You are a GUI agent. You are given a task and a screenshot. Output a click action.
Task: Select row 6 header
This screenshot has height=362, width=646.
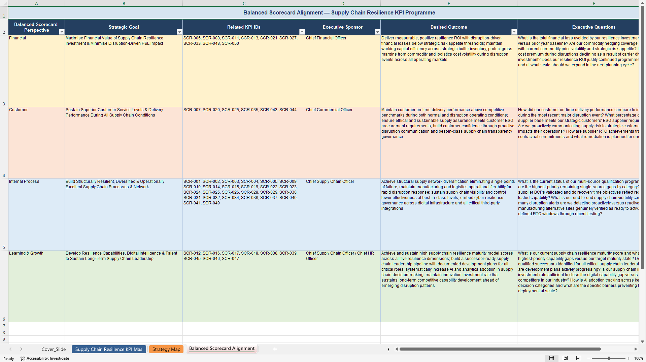(4, 286)
